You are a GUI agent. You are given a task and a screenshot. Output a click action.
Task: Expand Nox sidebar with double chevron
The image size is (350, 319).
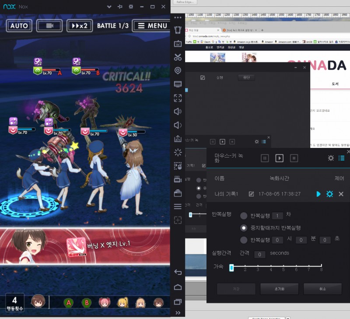[x=178, y=312]
